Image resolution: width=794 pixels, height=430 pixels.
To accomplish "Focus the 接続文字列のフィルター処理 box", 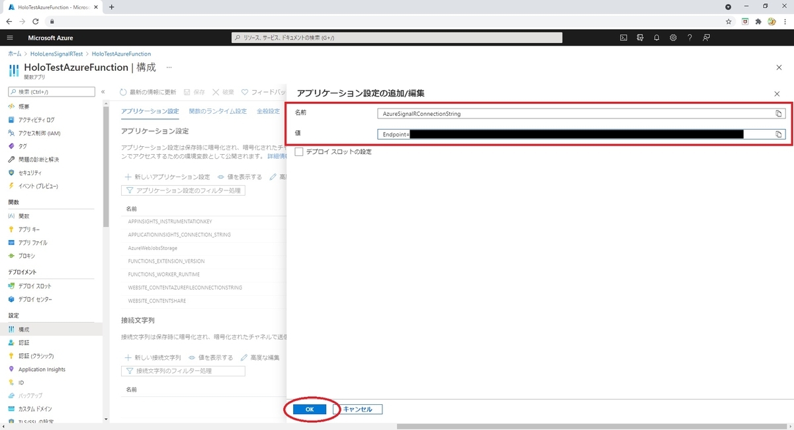I will point(183,371).
